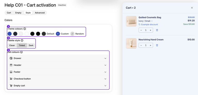This screenshot has height=95, width=198.
Task: Delete the Nourishing Hand Cream item
Action: (157, 45)
